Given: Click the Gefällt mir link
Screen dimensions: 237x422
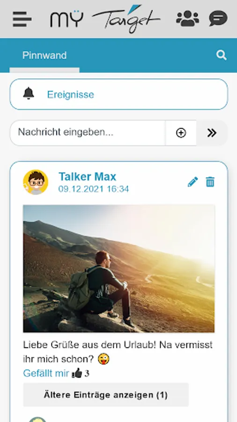Looking at the screenshot, I should (46, 373).
